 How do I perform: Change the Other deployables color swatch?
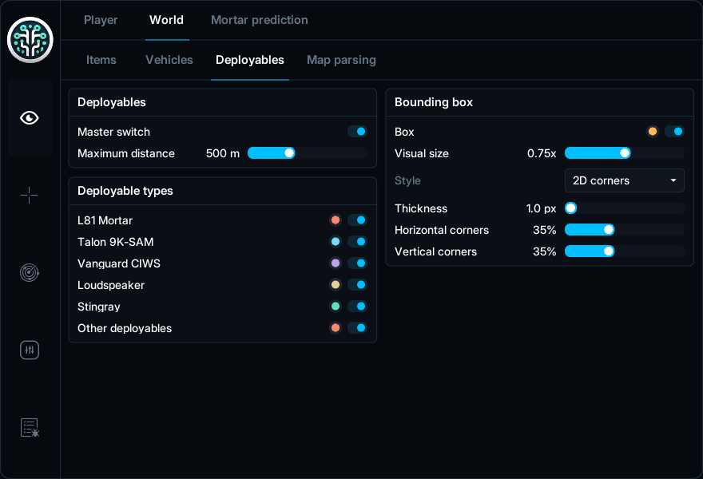click(336, 327)
